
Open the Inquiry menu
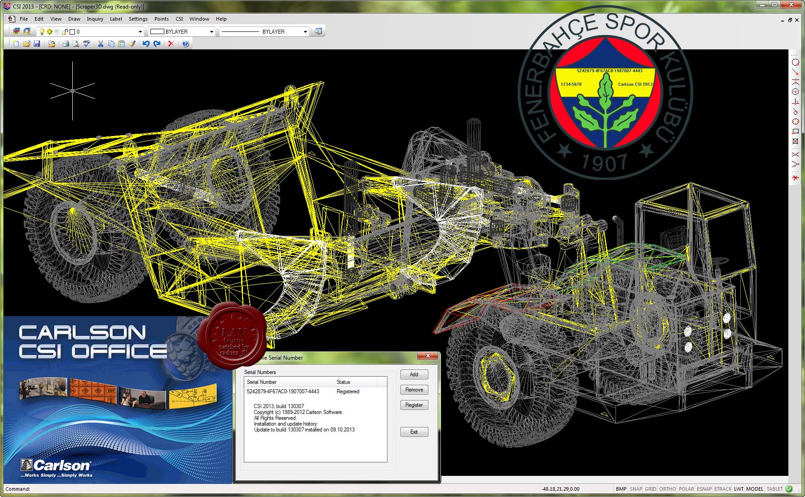point(95,19)
